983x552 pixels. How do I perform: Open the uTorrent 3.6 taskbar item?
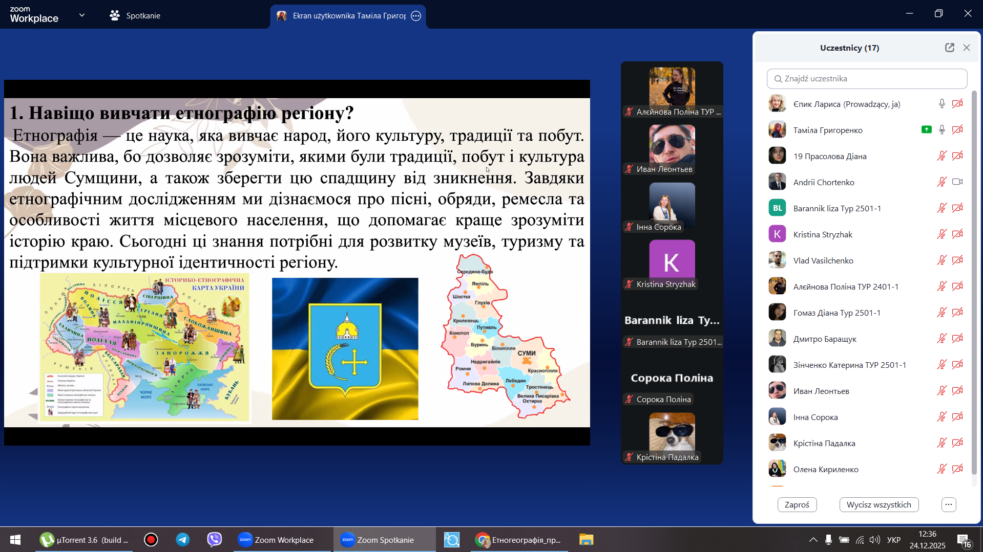[85, 540]
